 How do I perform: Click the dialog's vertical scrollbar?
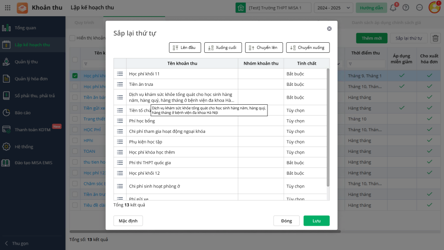click(328, 127)
